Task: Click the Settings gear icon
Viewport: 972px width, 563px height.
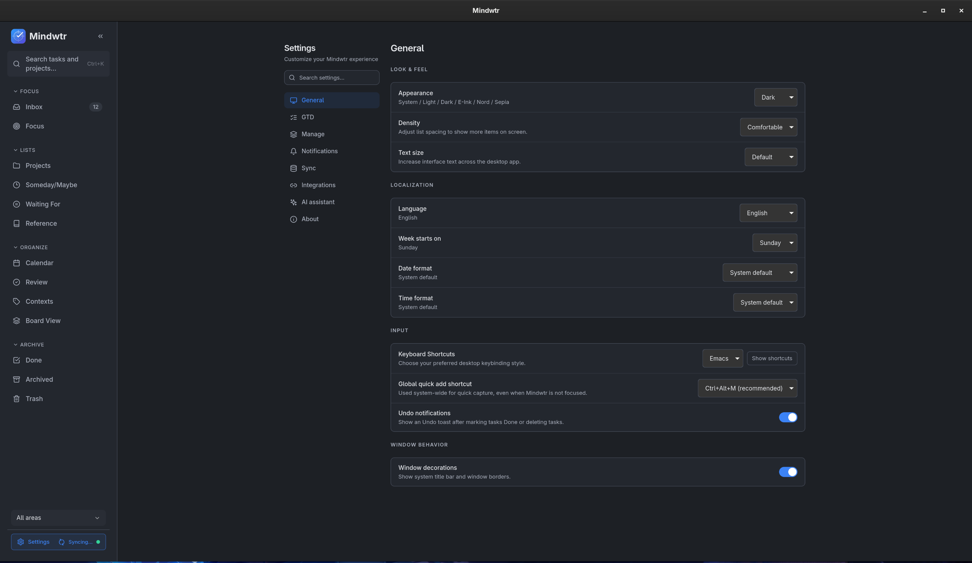Action: click(21, 542)
